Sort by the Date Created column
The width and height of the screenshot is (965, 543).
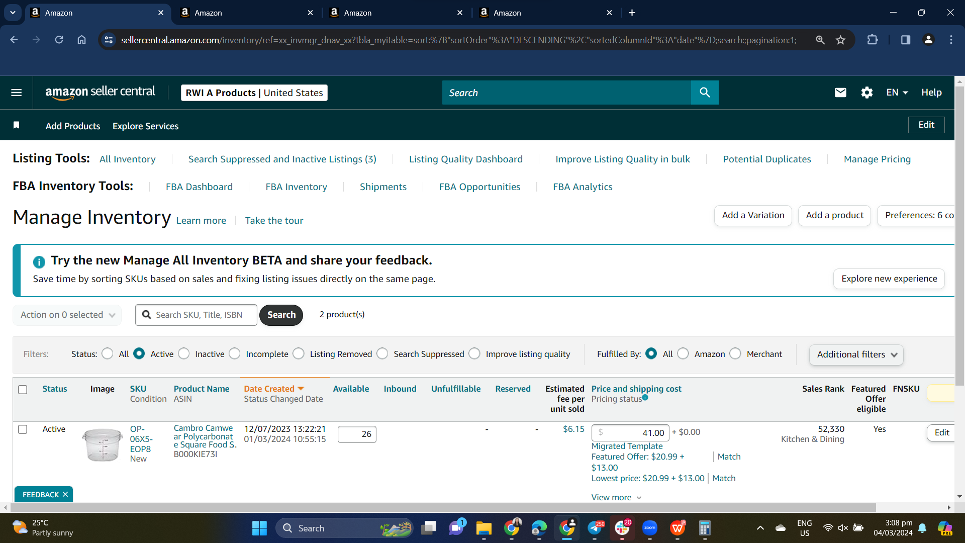tap(274, 389)
